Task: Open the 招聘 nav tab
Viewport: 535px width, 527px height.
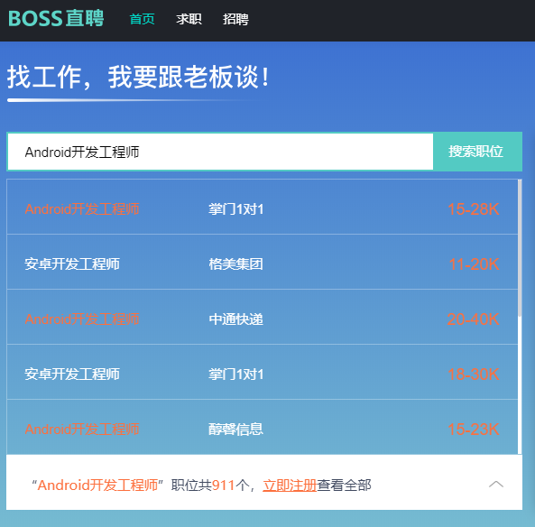Action: (x=235, y=19)
